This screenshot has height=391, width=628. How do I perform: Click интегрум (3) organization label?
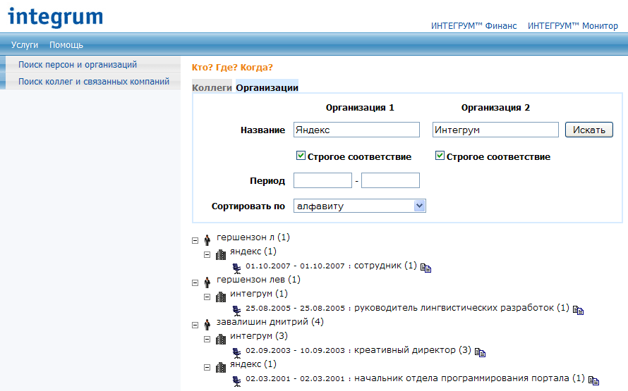pos(259,336)
